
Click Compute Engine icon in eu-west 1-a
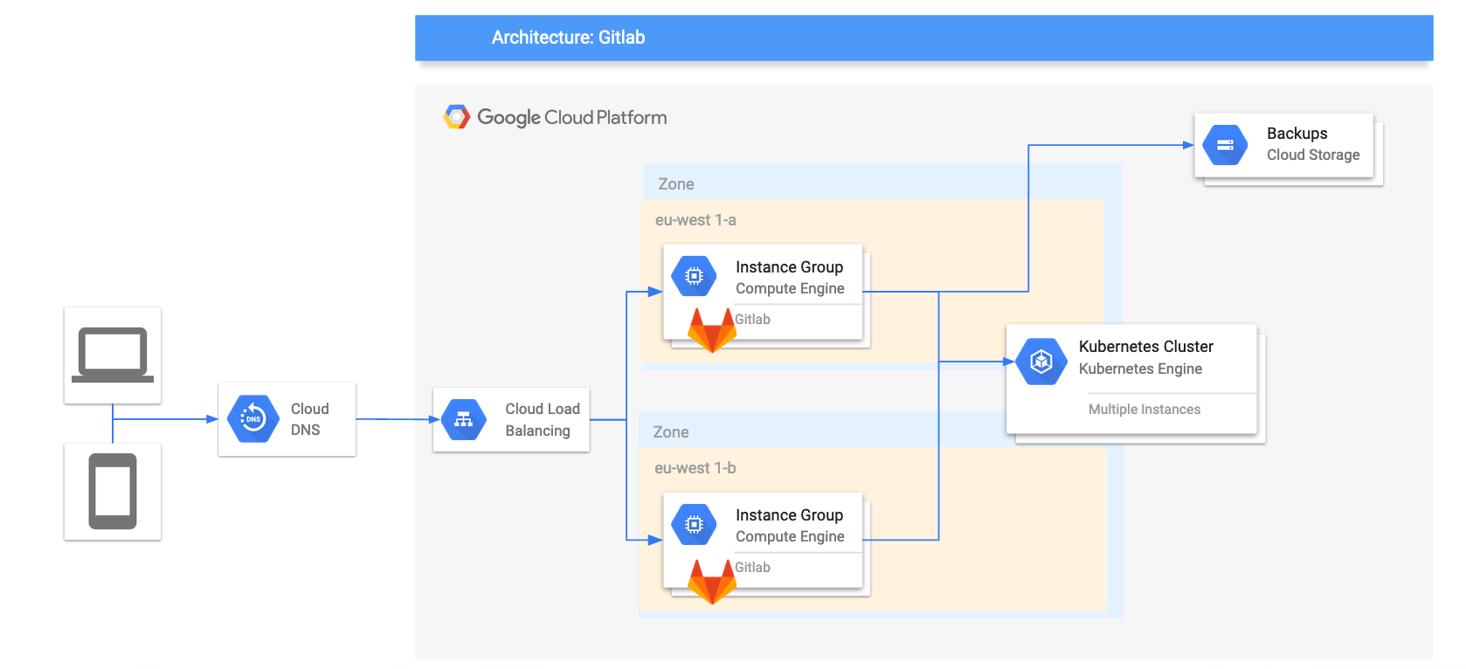[x=694, y=276]
